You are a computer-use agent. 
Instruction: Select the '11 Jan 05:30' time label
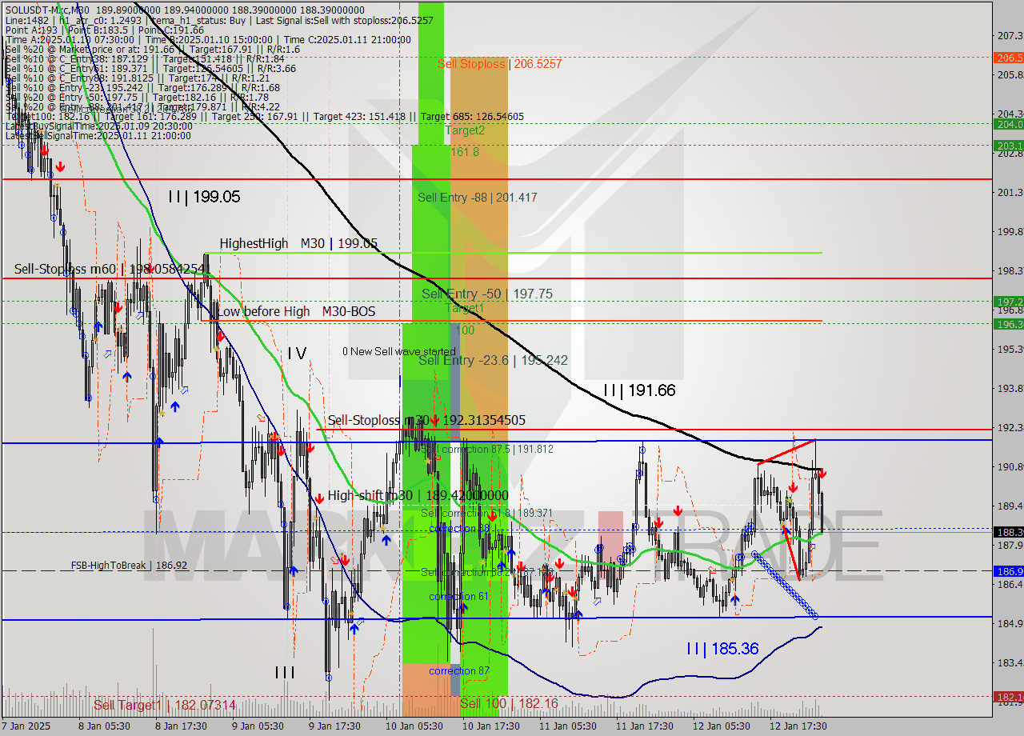point(566,726)
